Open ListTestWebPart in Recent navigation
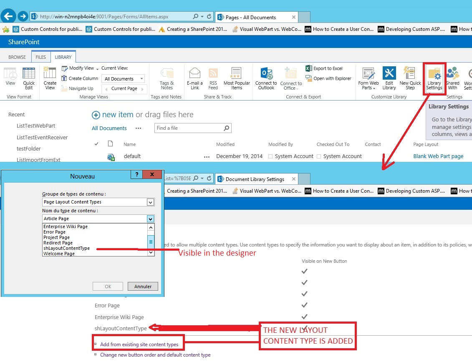The height and width of the screenshot is (362, 472). pyautogui.click(x=36, y=126)
